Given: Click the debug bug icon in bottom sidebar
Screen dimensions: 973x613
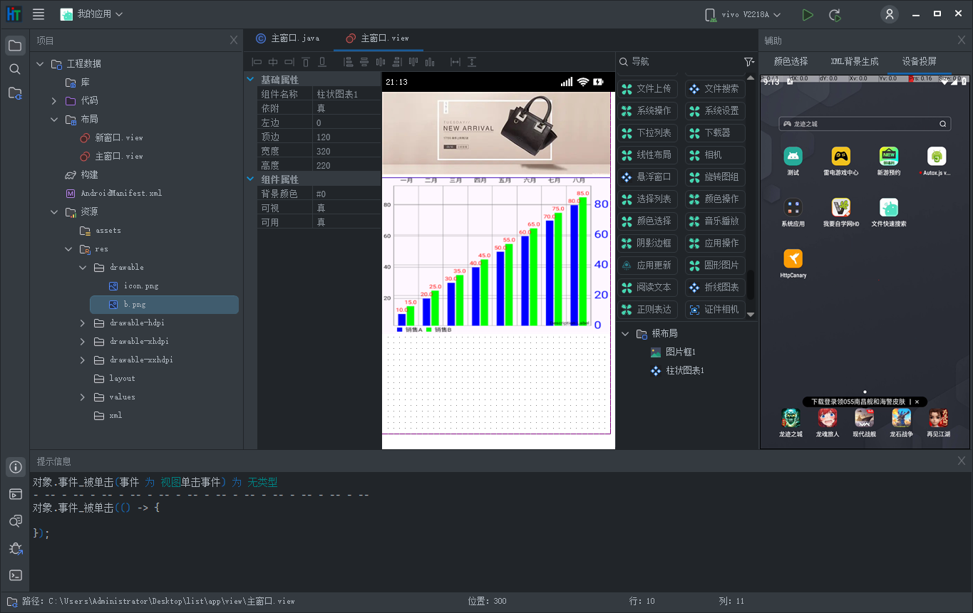Looking at the screenshot, I should (15, 548).
